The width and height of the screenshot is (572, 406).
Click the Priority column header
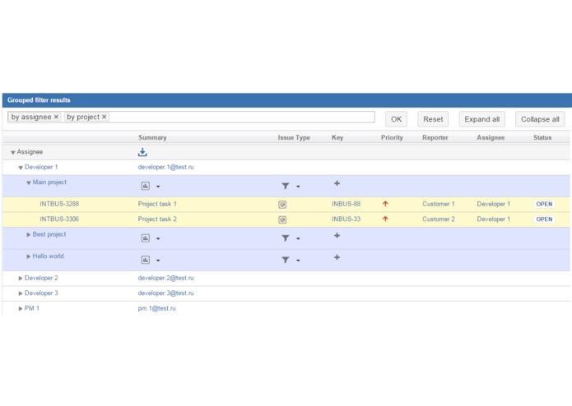point(392,137)
